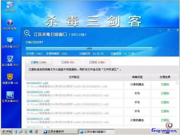
Task: Select file 20120929[10].vc52
Action: click(x=38, y=92)
